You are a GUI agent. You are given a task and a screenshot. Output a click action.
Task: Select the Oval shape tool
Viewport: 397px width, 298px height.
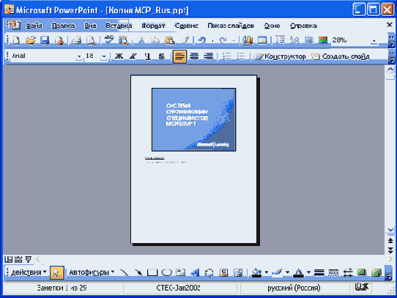pos(166,272)
